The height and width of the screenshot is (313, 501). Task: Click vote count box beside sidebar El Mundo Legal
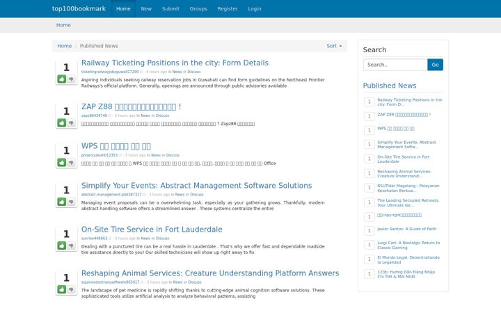[369, 259]
